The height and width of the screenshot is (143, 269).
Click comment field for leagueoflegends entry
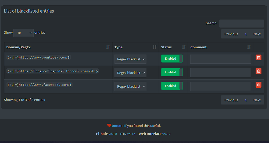[x=220, y=73]
